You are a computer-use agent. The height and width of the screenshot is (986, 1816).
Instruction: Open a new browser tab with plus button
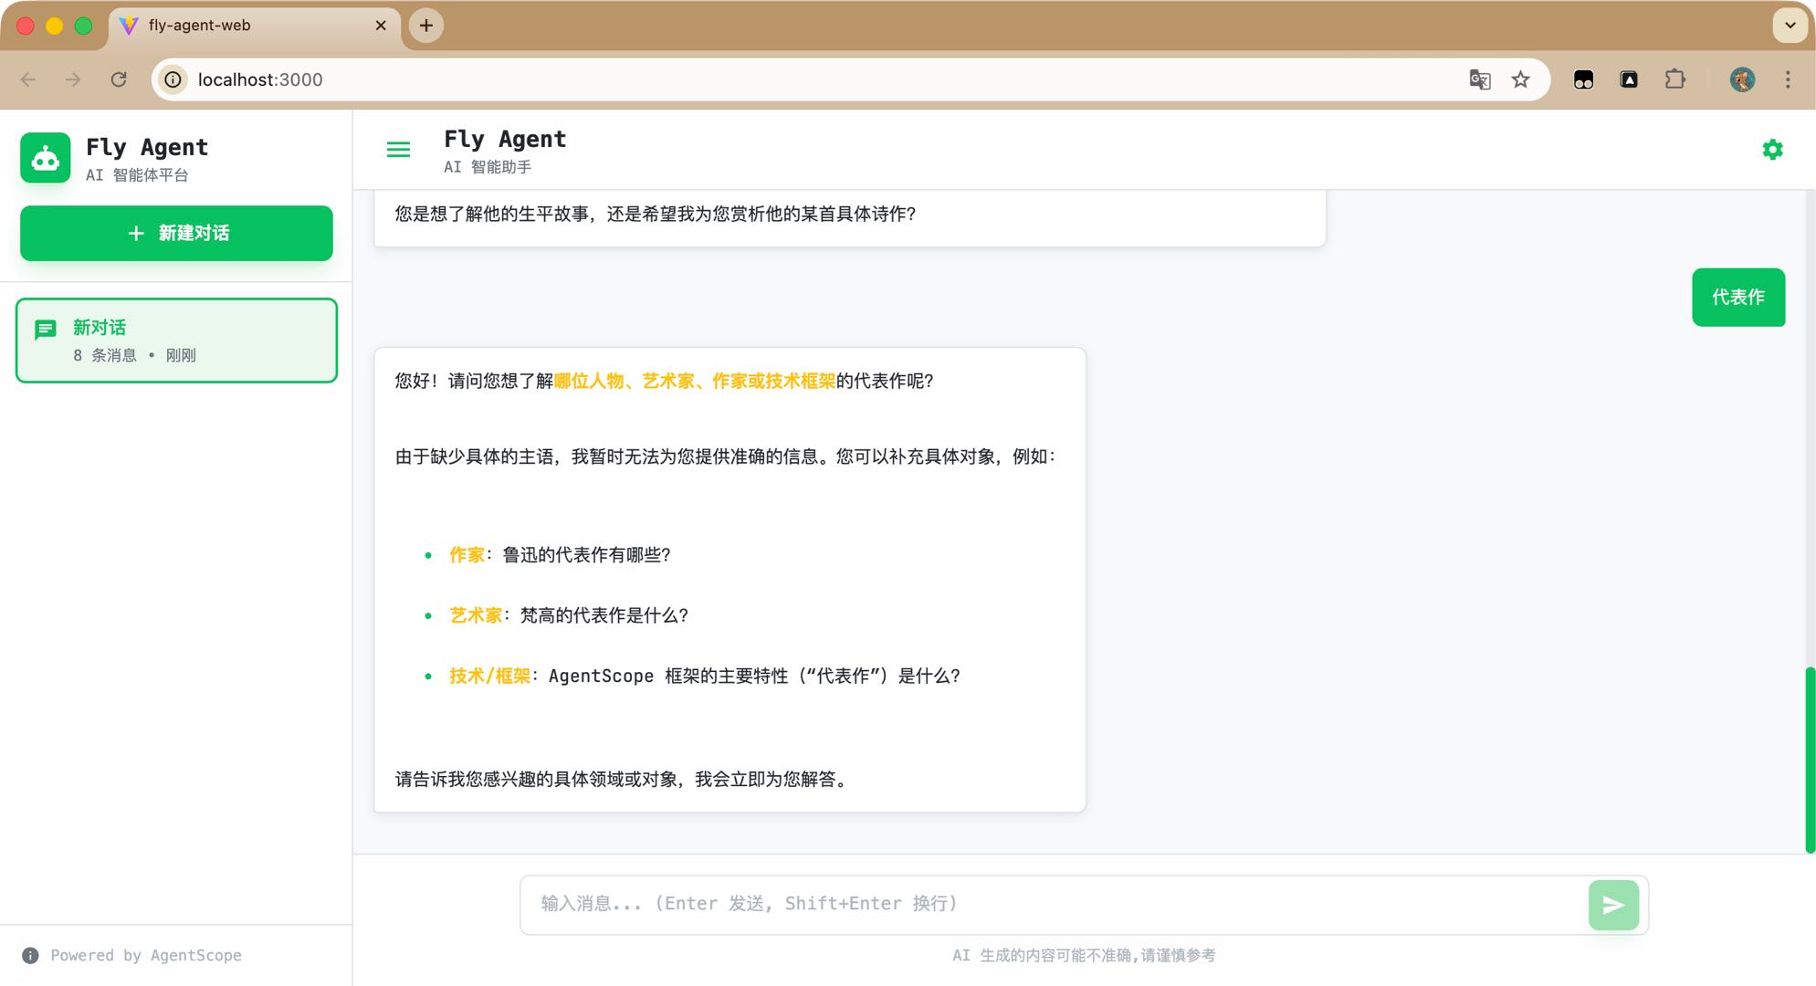click(425, 25)
